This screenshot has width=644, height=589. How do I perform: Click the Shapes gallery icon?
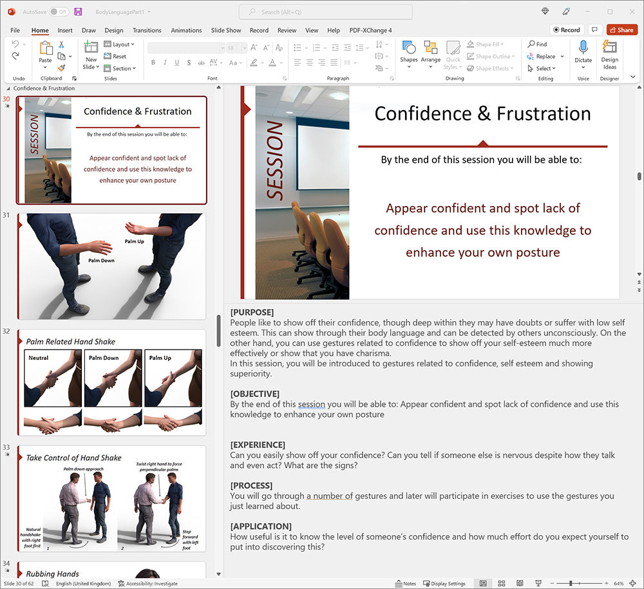pyautogui.click(x=409, y=47)
